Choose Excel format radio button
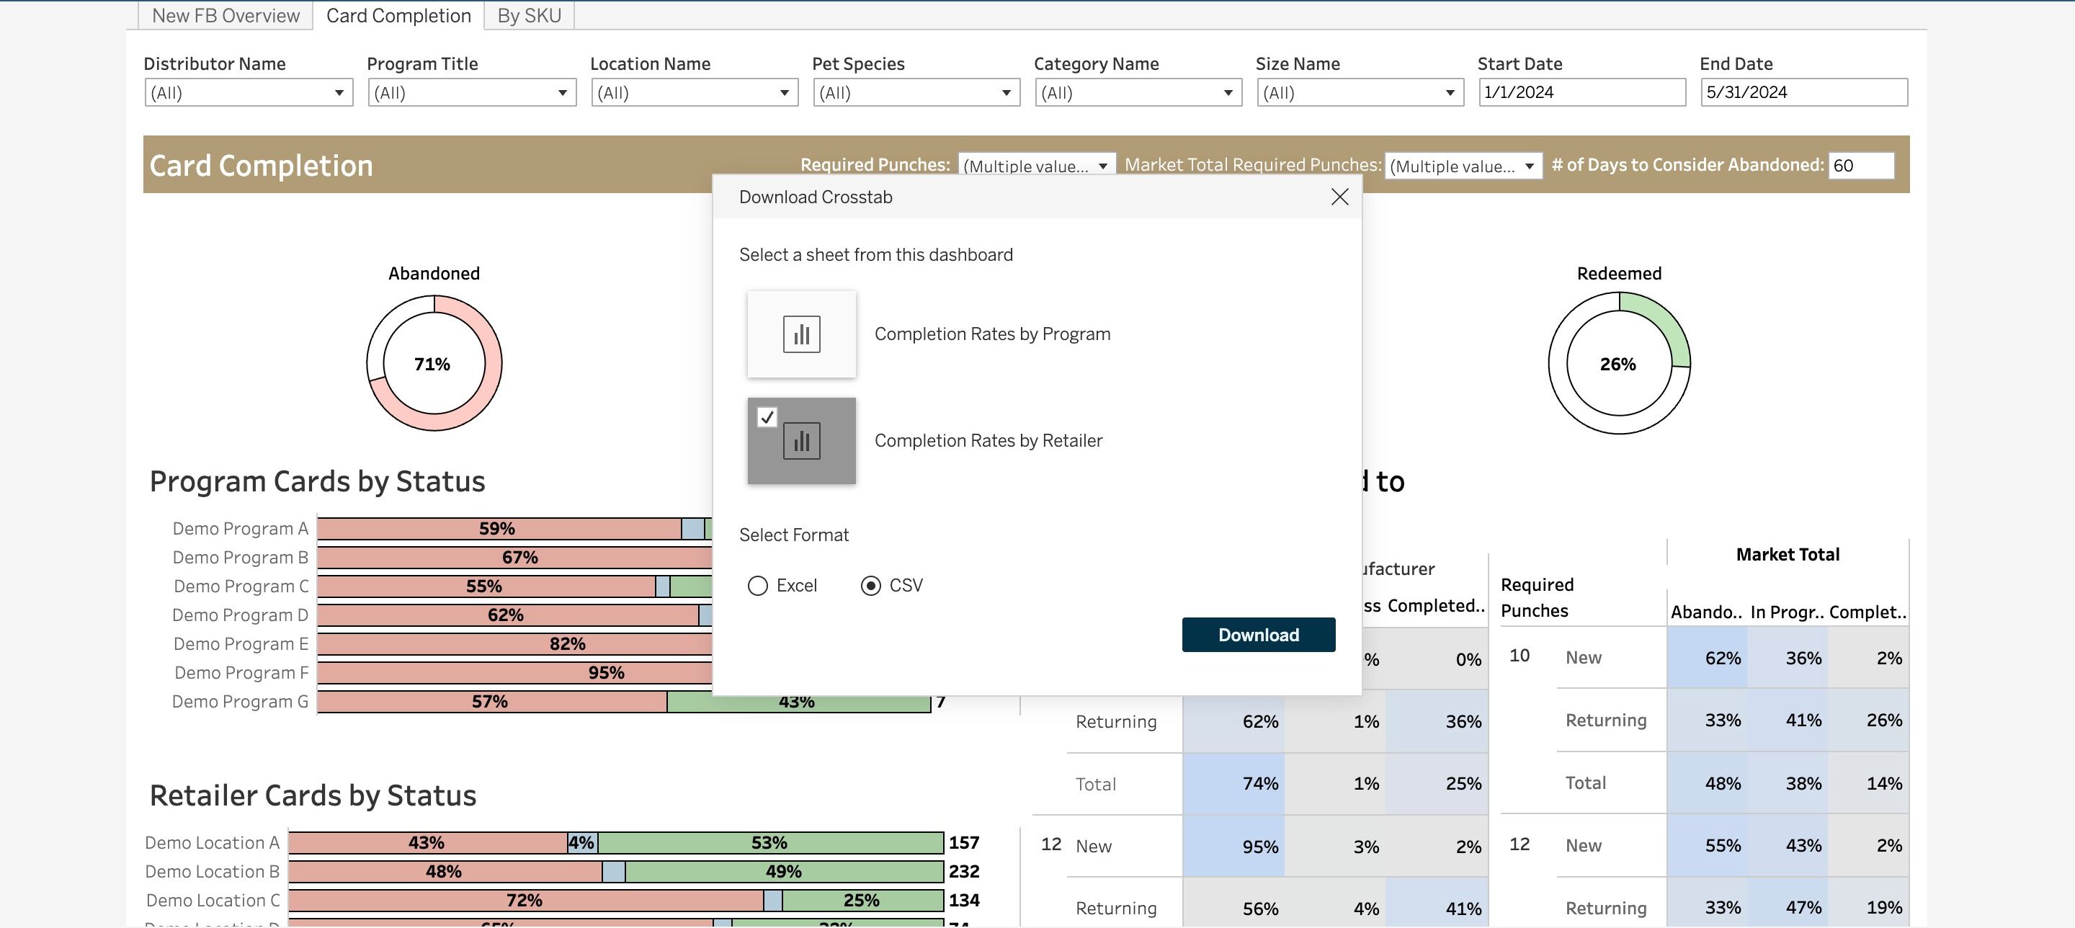2075x928 pixels. pos(757,586)
